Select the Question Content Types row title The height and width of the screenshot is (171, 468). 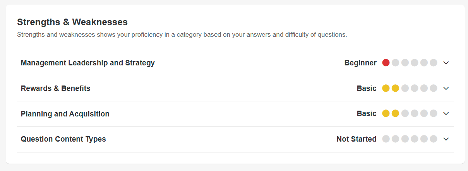pos(63,139)
